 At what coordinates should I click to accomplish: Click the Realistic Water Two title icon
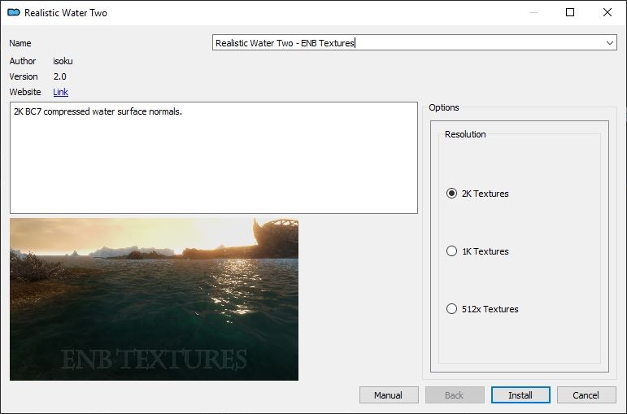click(14, 12)
